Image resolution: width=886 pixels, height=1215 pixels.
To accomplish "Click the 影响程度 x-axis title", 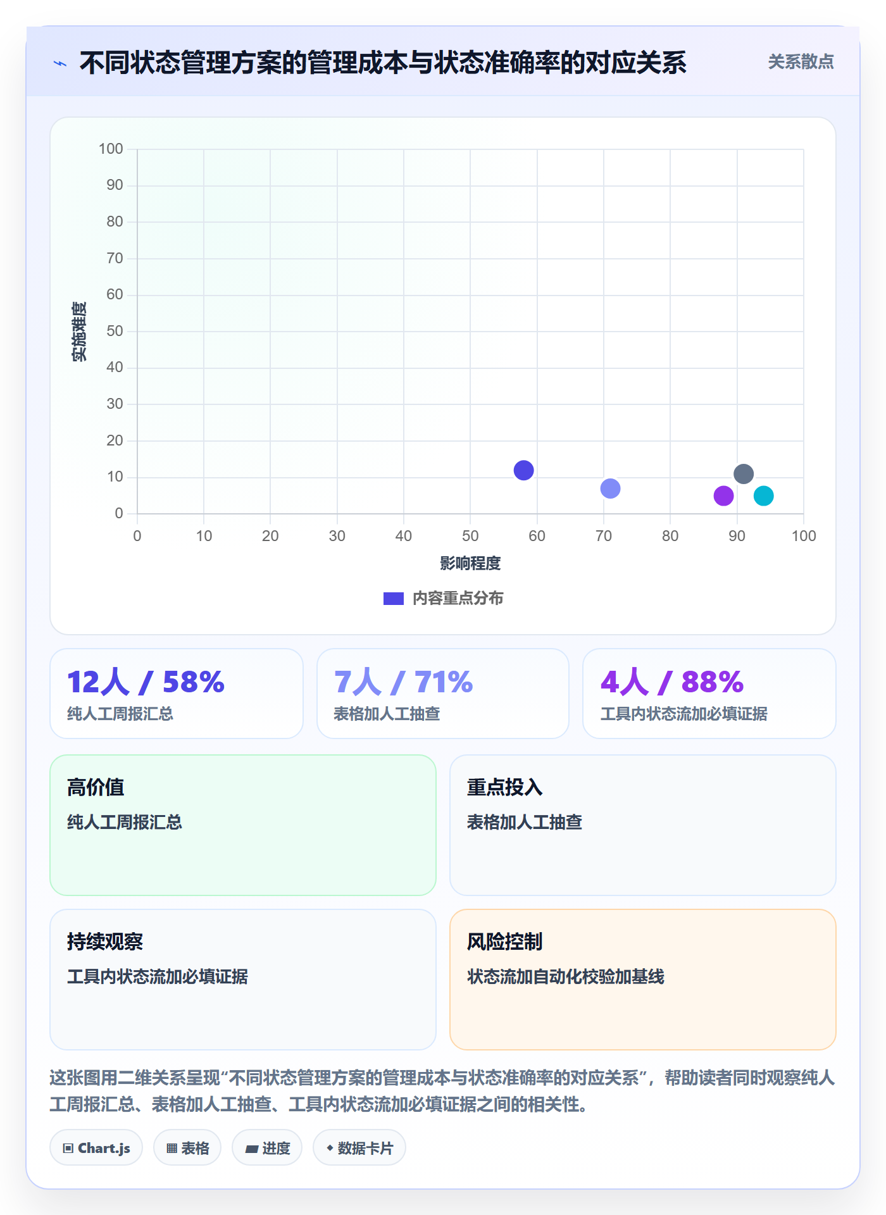I will point(470,563).
